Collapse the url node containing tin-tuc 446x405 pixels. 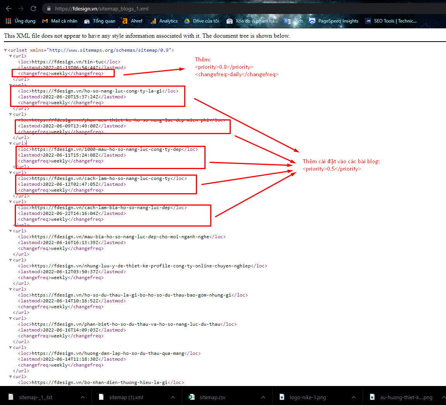[11, 56]
